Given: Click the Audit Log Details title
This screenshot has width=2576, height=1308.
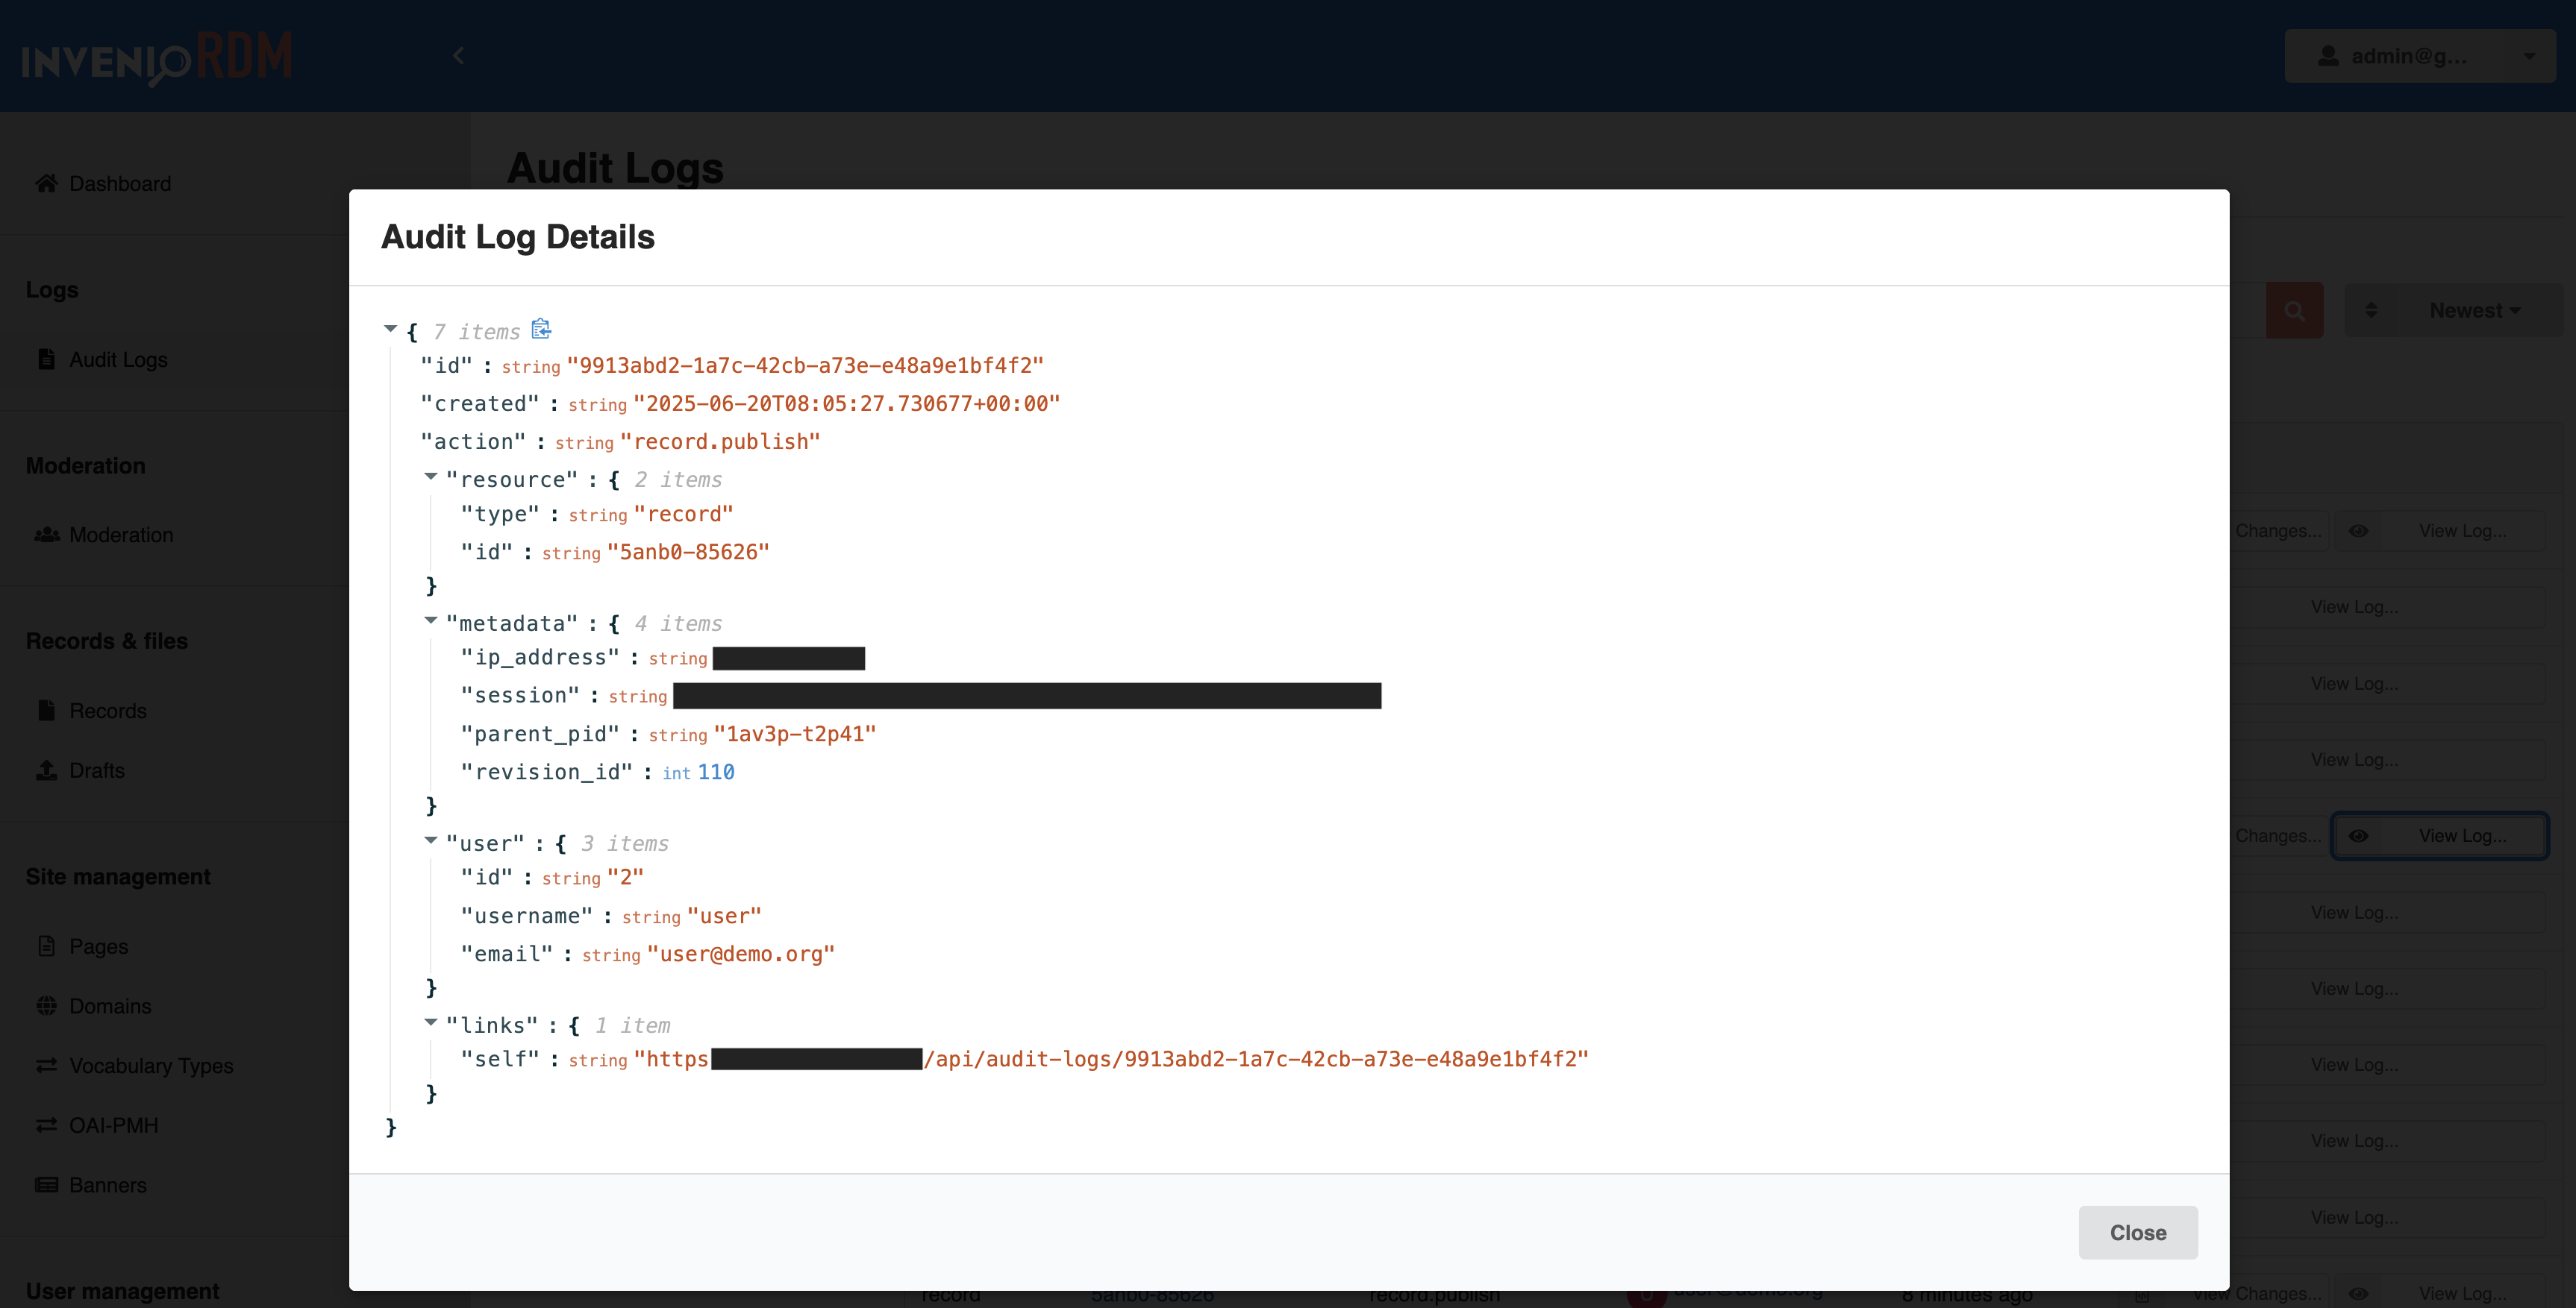Looking at the screenshot, I should click(518, 237).
